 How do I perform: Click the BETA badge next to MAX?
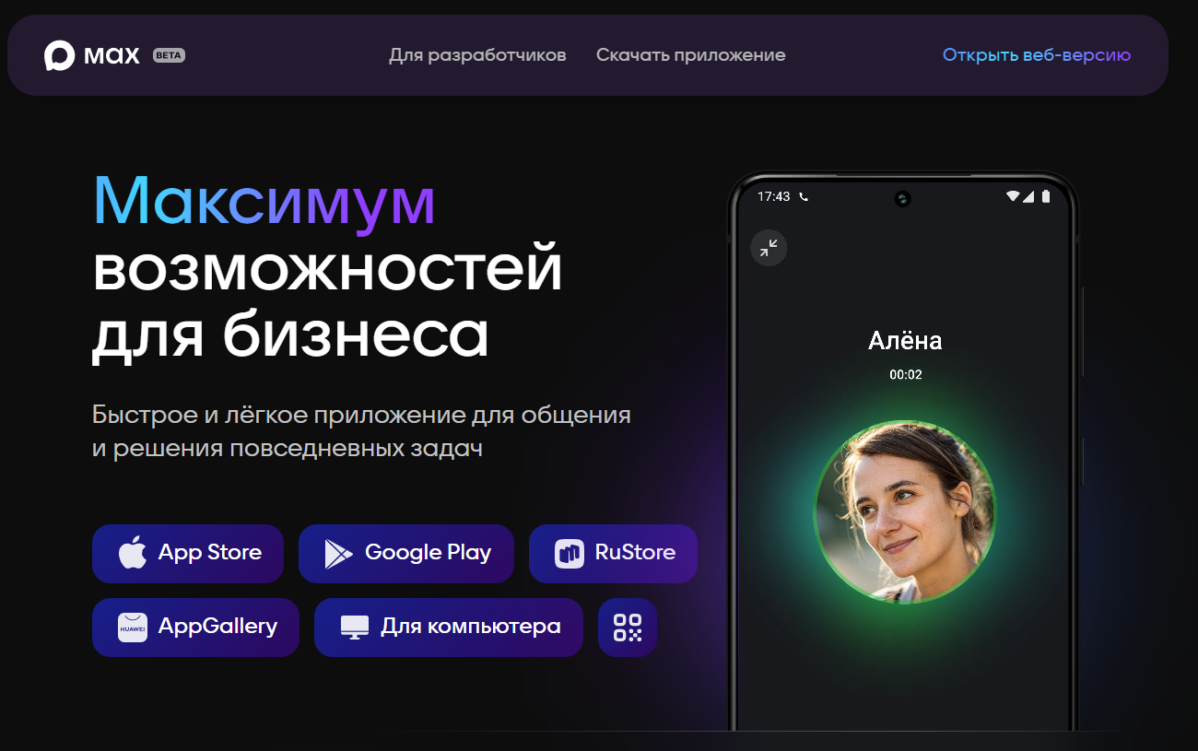click(x=169, y=55)
